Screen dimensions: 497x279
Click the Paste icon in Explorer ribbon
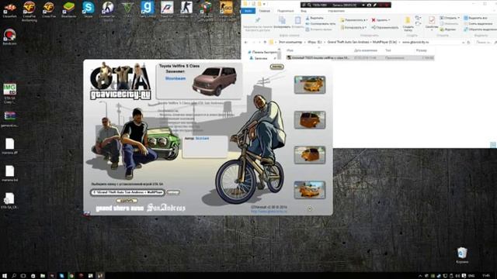coord(297,21)
